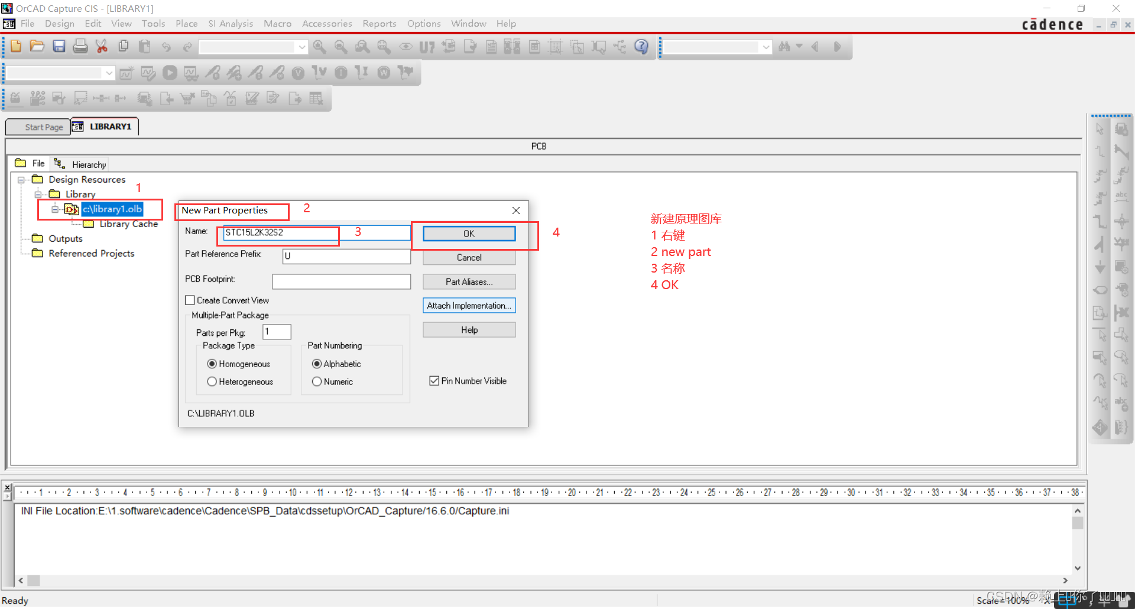Collapse the c:\library1.olb node
The height and width of the screenshot is (609, 1135).
point(55,209)
